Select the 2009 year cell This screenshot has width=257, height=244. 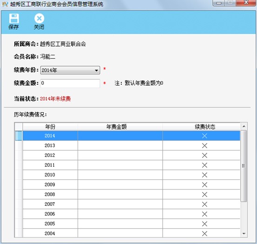click(50, 184)
